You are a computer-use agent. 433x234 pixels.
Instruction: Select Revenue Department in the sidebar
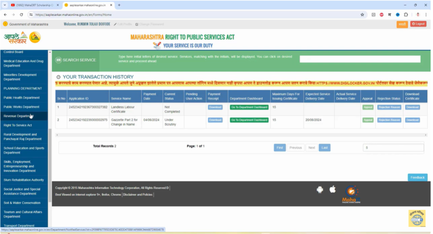tap(18, 116)
